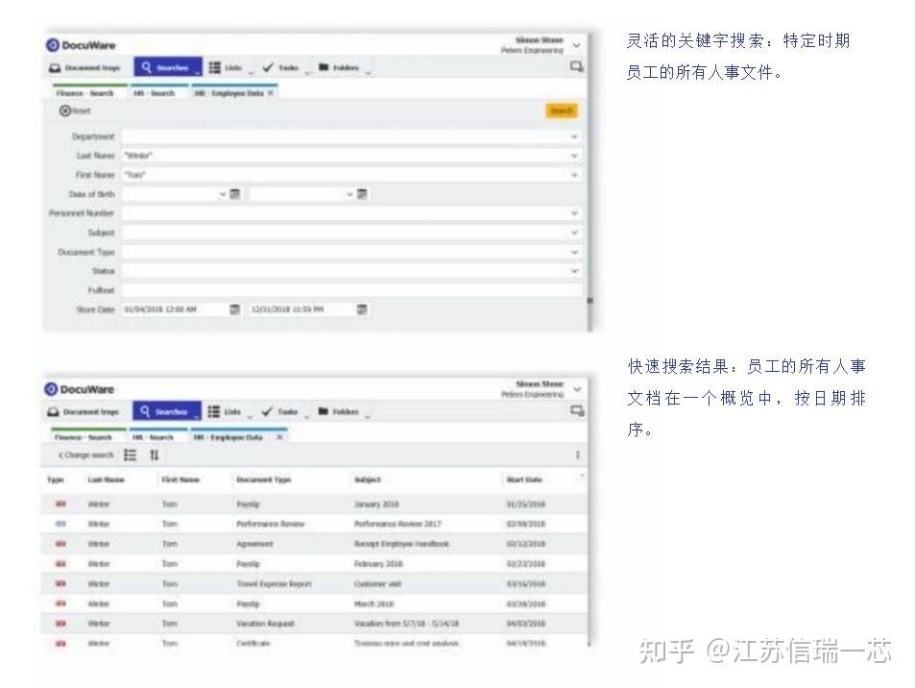Sort results by Document Type column header
The width and height of the screenshot is (915, 688).
coord(264,480)
